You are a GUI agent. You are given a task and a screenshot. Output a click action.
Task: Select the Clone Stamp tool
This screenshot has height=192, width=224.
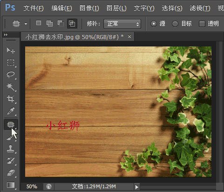11,149
